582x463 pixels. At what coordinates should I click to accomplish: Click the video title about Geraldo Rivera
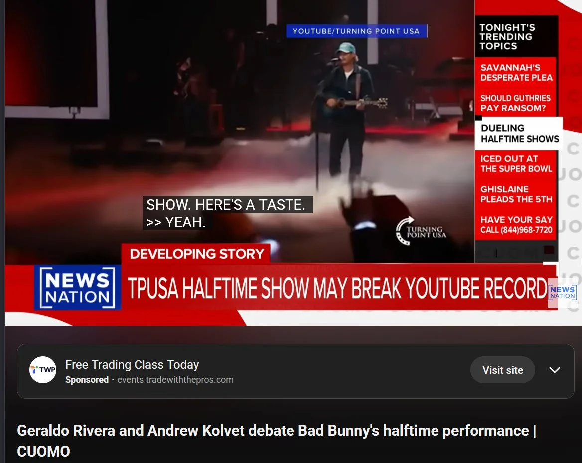point(277,441)
